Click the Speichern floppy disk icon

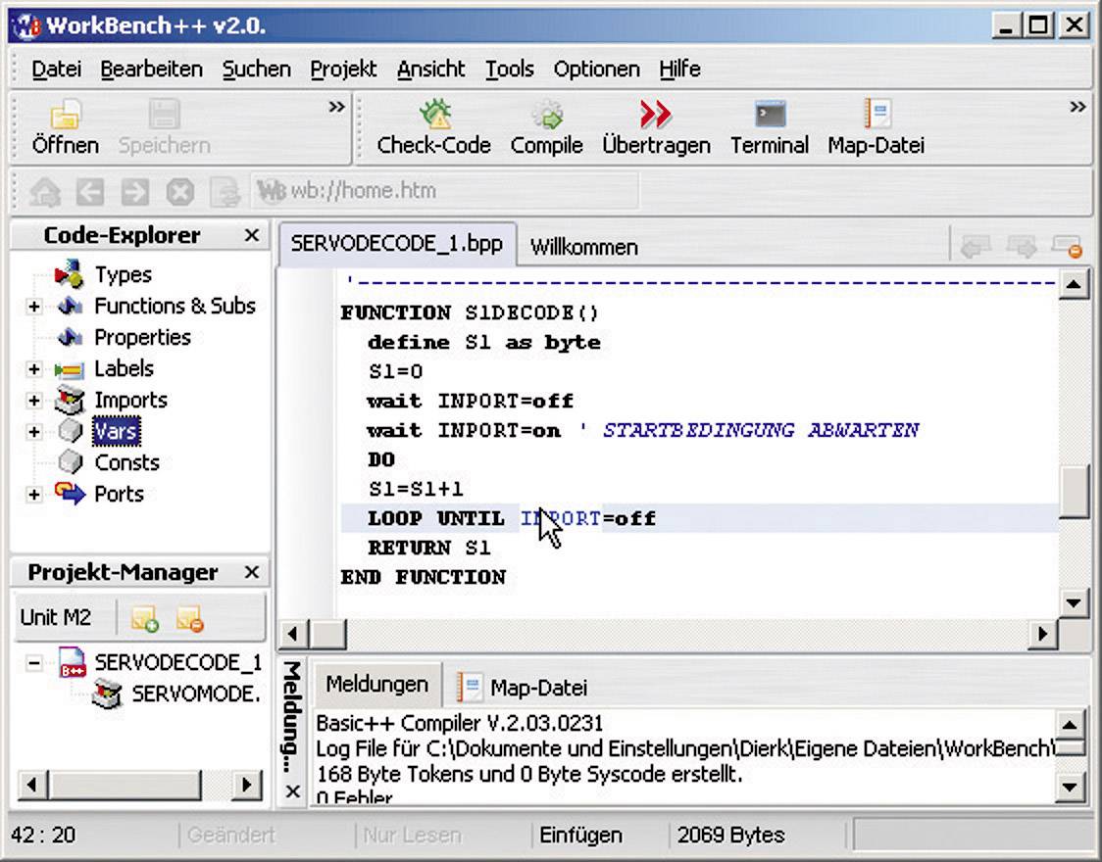(x=164, y=114)
